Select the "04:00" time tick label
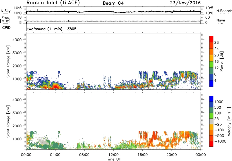 (55, 155)
